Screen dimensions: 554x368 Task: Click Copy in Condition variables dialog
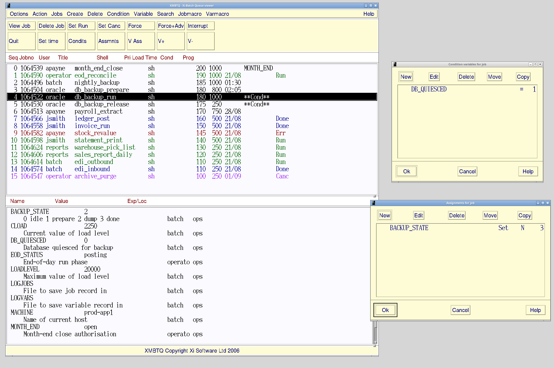[523, 77]
